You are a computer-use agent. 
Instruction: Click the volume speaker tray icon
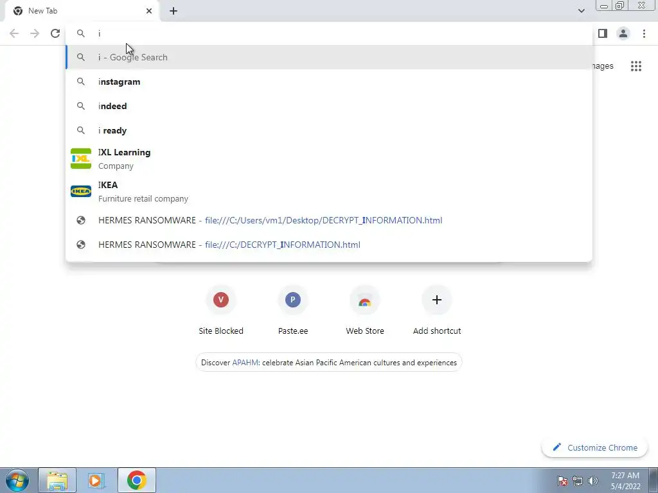(593, 481)
